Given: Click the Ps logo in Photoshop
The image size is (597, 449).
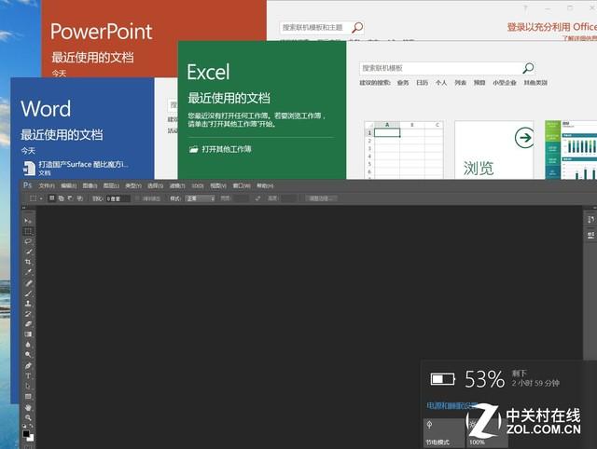Looking at the screenshot, I should [27, 185].
